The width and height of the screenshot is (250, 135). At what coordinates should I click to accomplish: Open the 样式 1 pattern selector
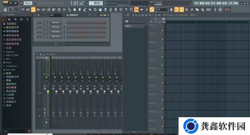[x=96, y=3]
